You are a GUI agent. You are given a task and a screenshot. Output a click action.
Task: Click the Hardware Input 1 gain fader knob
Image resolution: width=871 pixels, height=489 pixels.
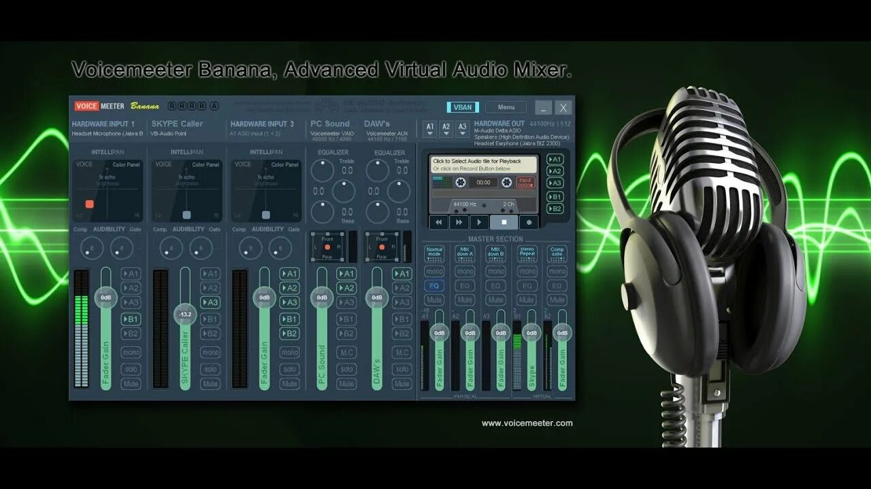click(105, 297)
